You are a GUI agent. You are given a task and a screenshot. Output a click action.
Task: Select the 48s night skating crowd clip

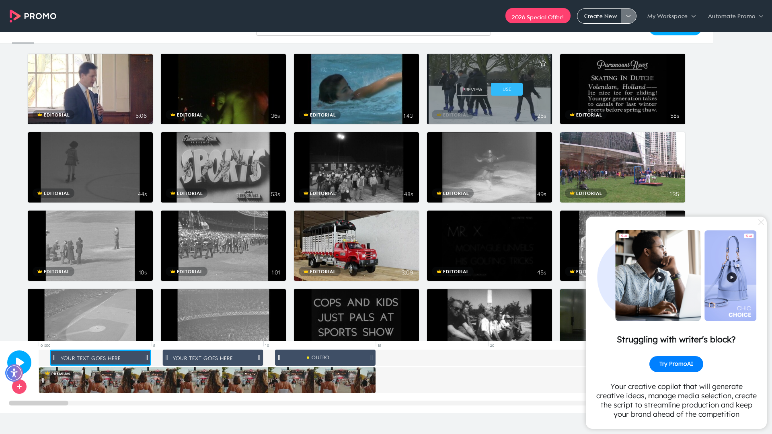(x=356, y=167)
